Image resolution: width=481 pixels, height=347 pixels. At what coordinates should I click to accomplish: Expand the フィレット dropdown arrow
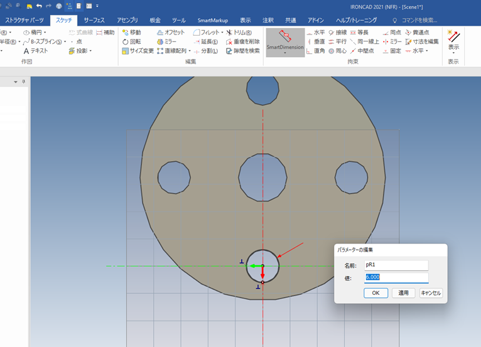pos(222,33)
